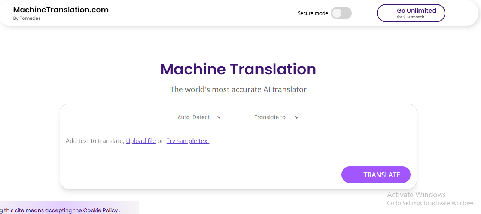The width and height of the screenshot is (481, 214).
Task: Click the chevron arrow beside 'Translate to'
Action: 296,117
